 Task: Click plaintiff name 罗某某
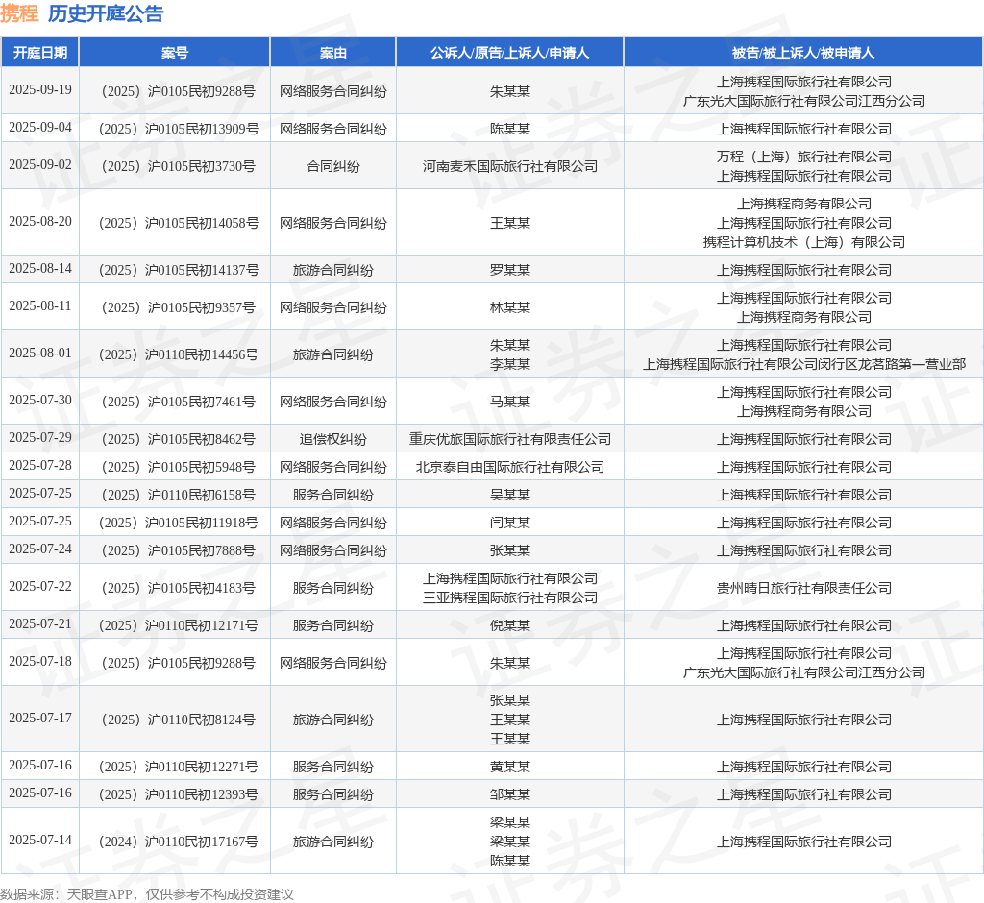pyautogui.click(x=510, y=270)
